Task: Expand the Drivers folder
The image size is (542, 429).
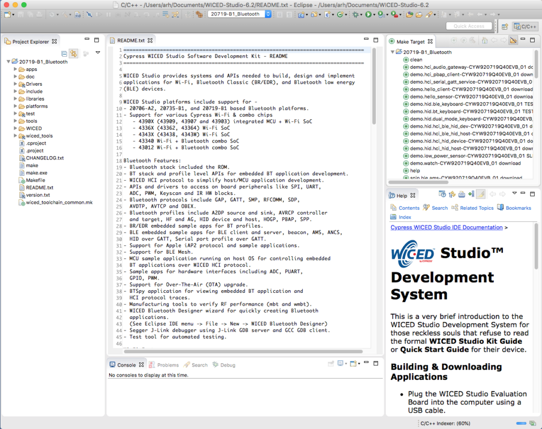Action: click(15, 84)
